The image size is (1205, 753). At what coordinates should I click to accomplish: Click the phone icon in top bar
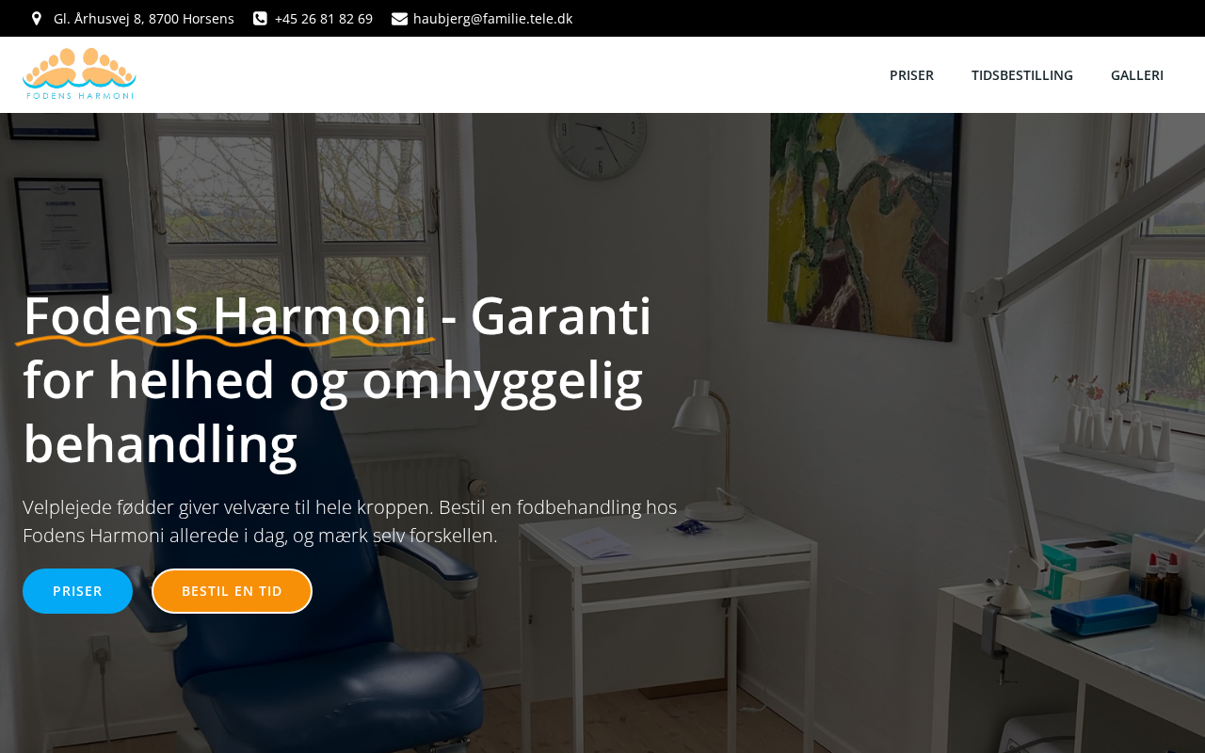click(260, 19)
